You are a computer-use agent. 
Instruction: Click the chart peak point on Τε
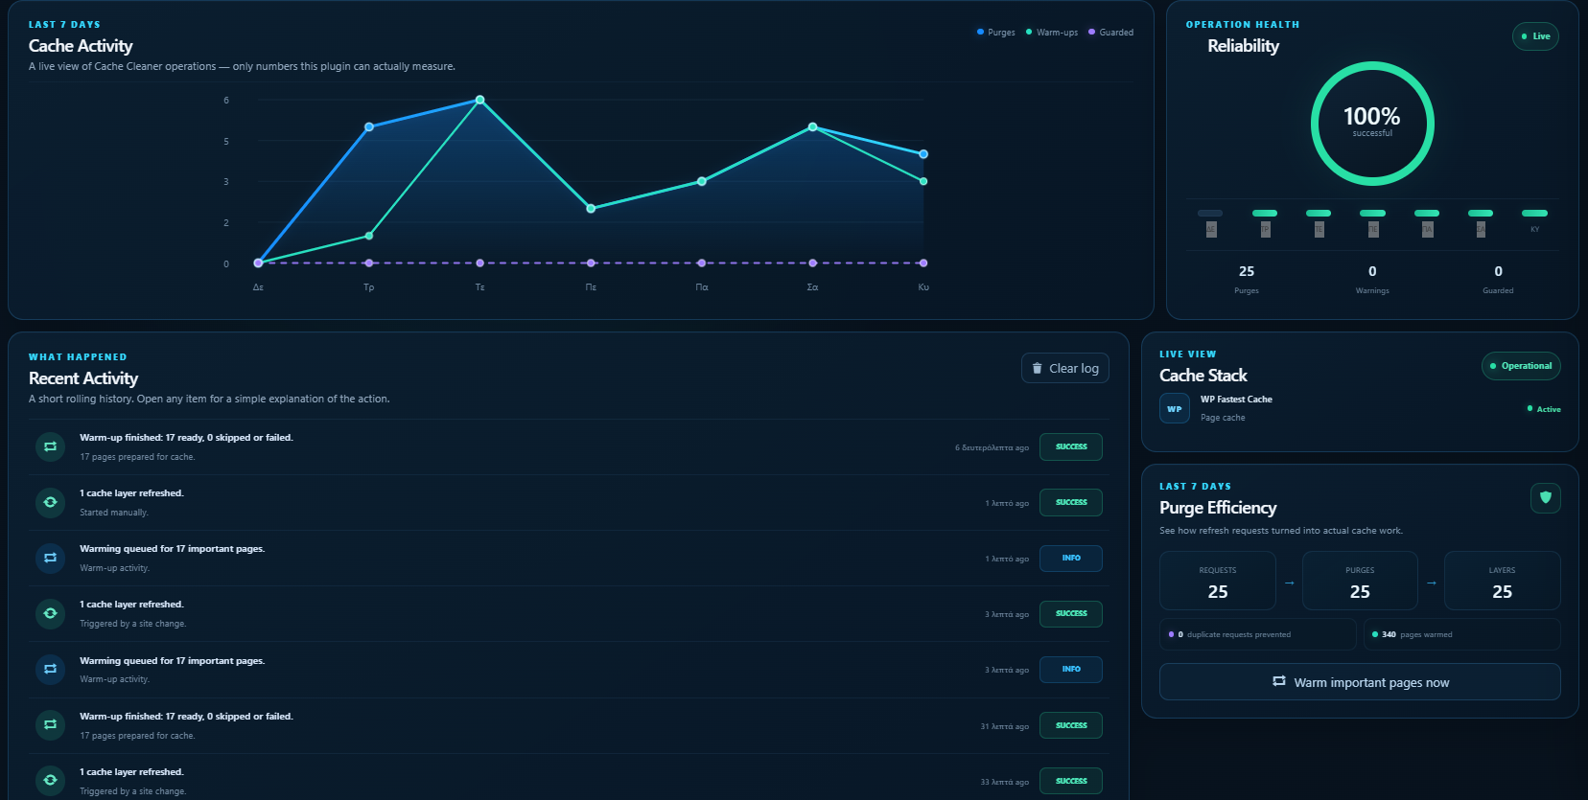(480, 100)
